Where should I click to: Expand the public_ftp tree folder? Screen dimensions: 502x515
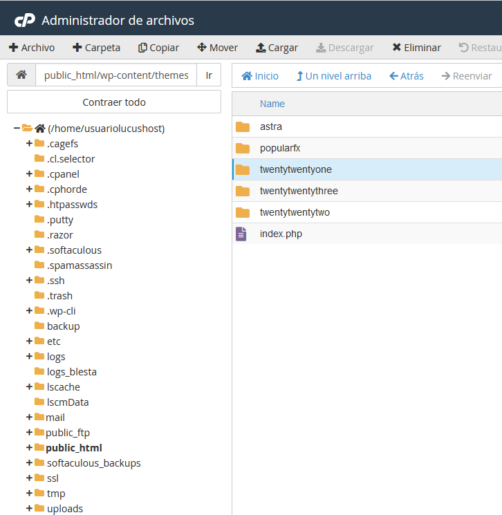tap(29, 433)
